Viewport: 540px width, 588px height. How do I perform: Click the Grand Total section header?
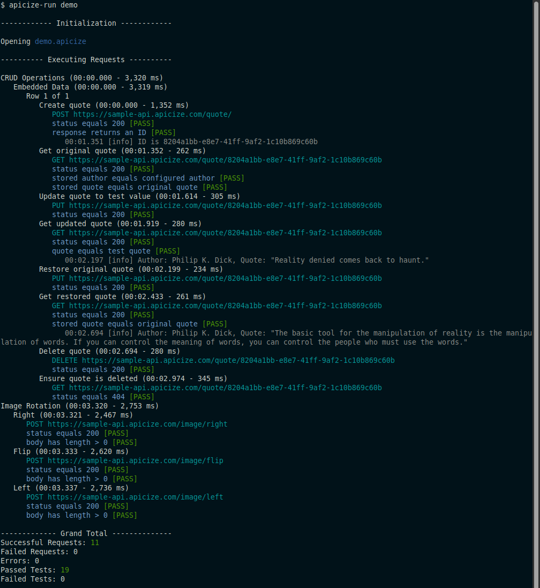point(86,533)
